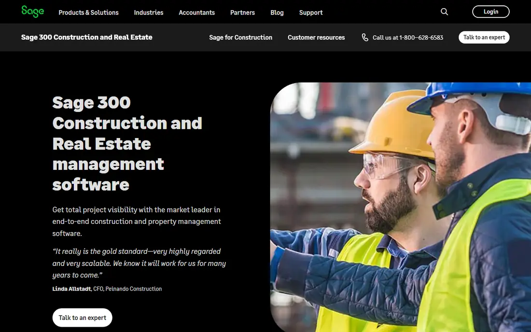Screen dimensions: 531x332
Task: Click Call us at 1-800-628-6583
Action: (408, 38)
